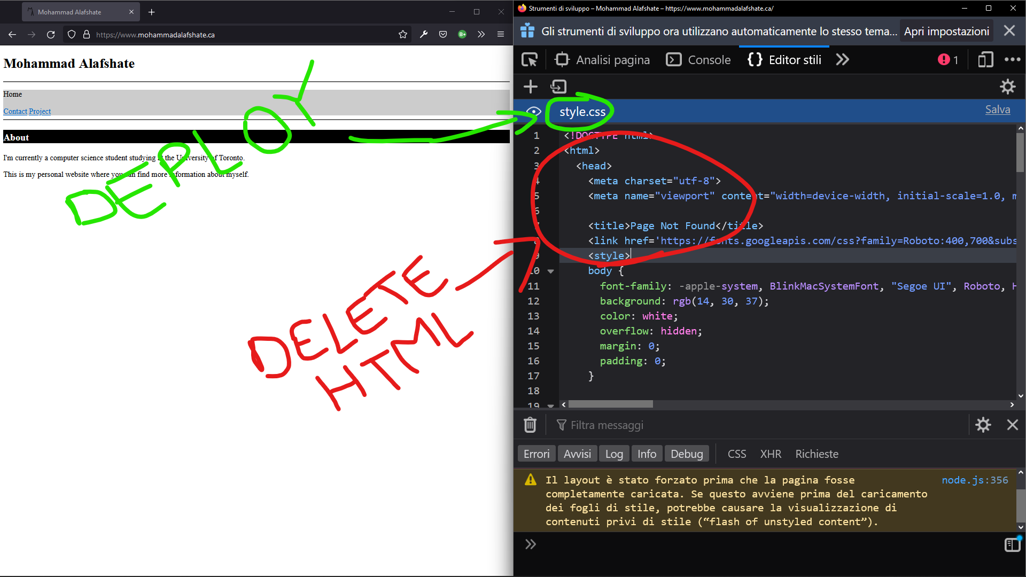Toggle console sidebar editor mode icon

coord(1012,544)
